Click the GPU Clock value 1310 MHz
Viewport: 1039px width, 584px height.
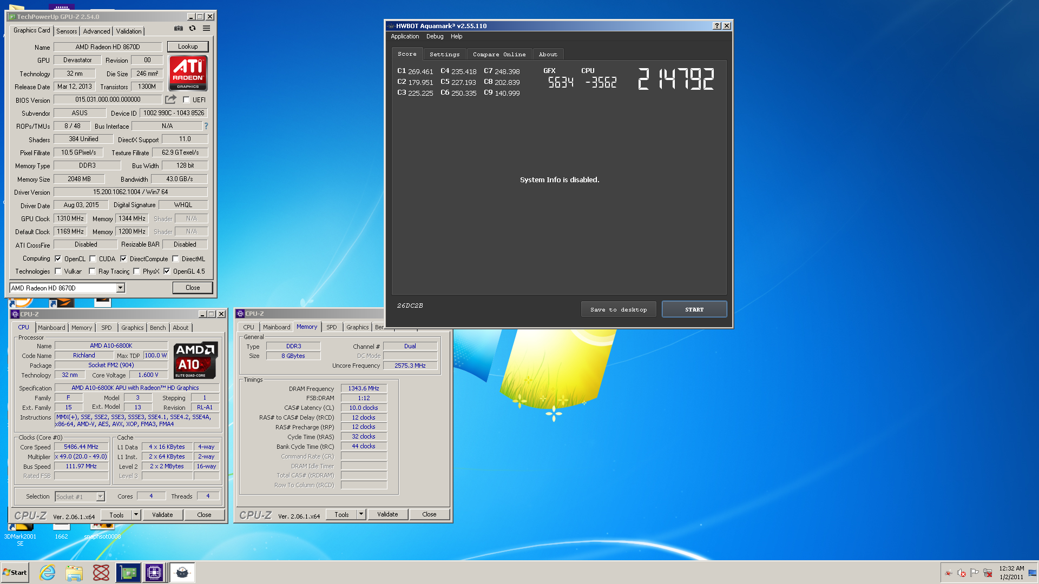click(x=70, y=218)
